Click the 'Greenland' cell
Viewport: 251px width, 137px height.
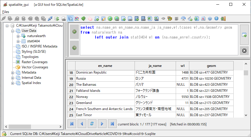tap(105, 103)
